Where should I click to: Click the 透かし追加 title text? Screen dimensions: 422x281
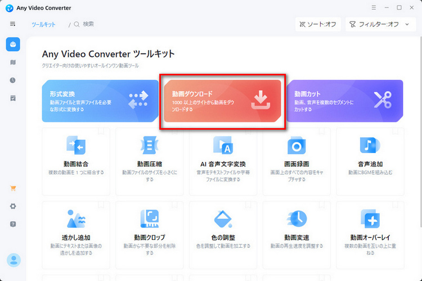point(76,238)
